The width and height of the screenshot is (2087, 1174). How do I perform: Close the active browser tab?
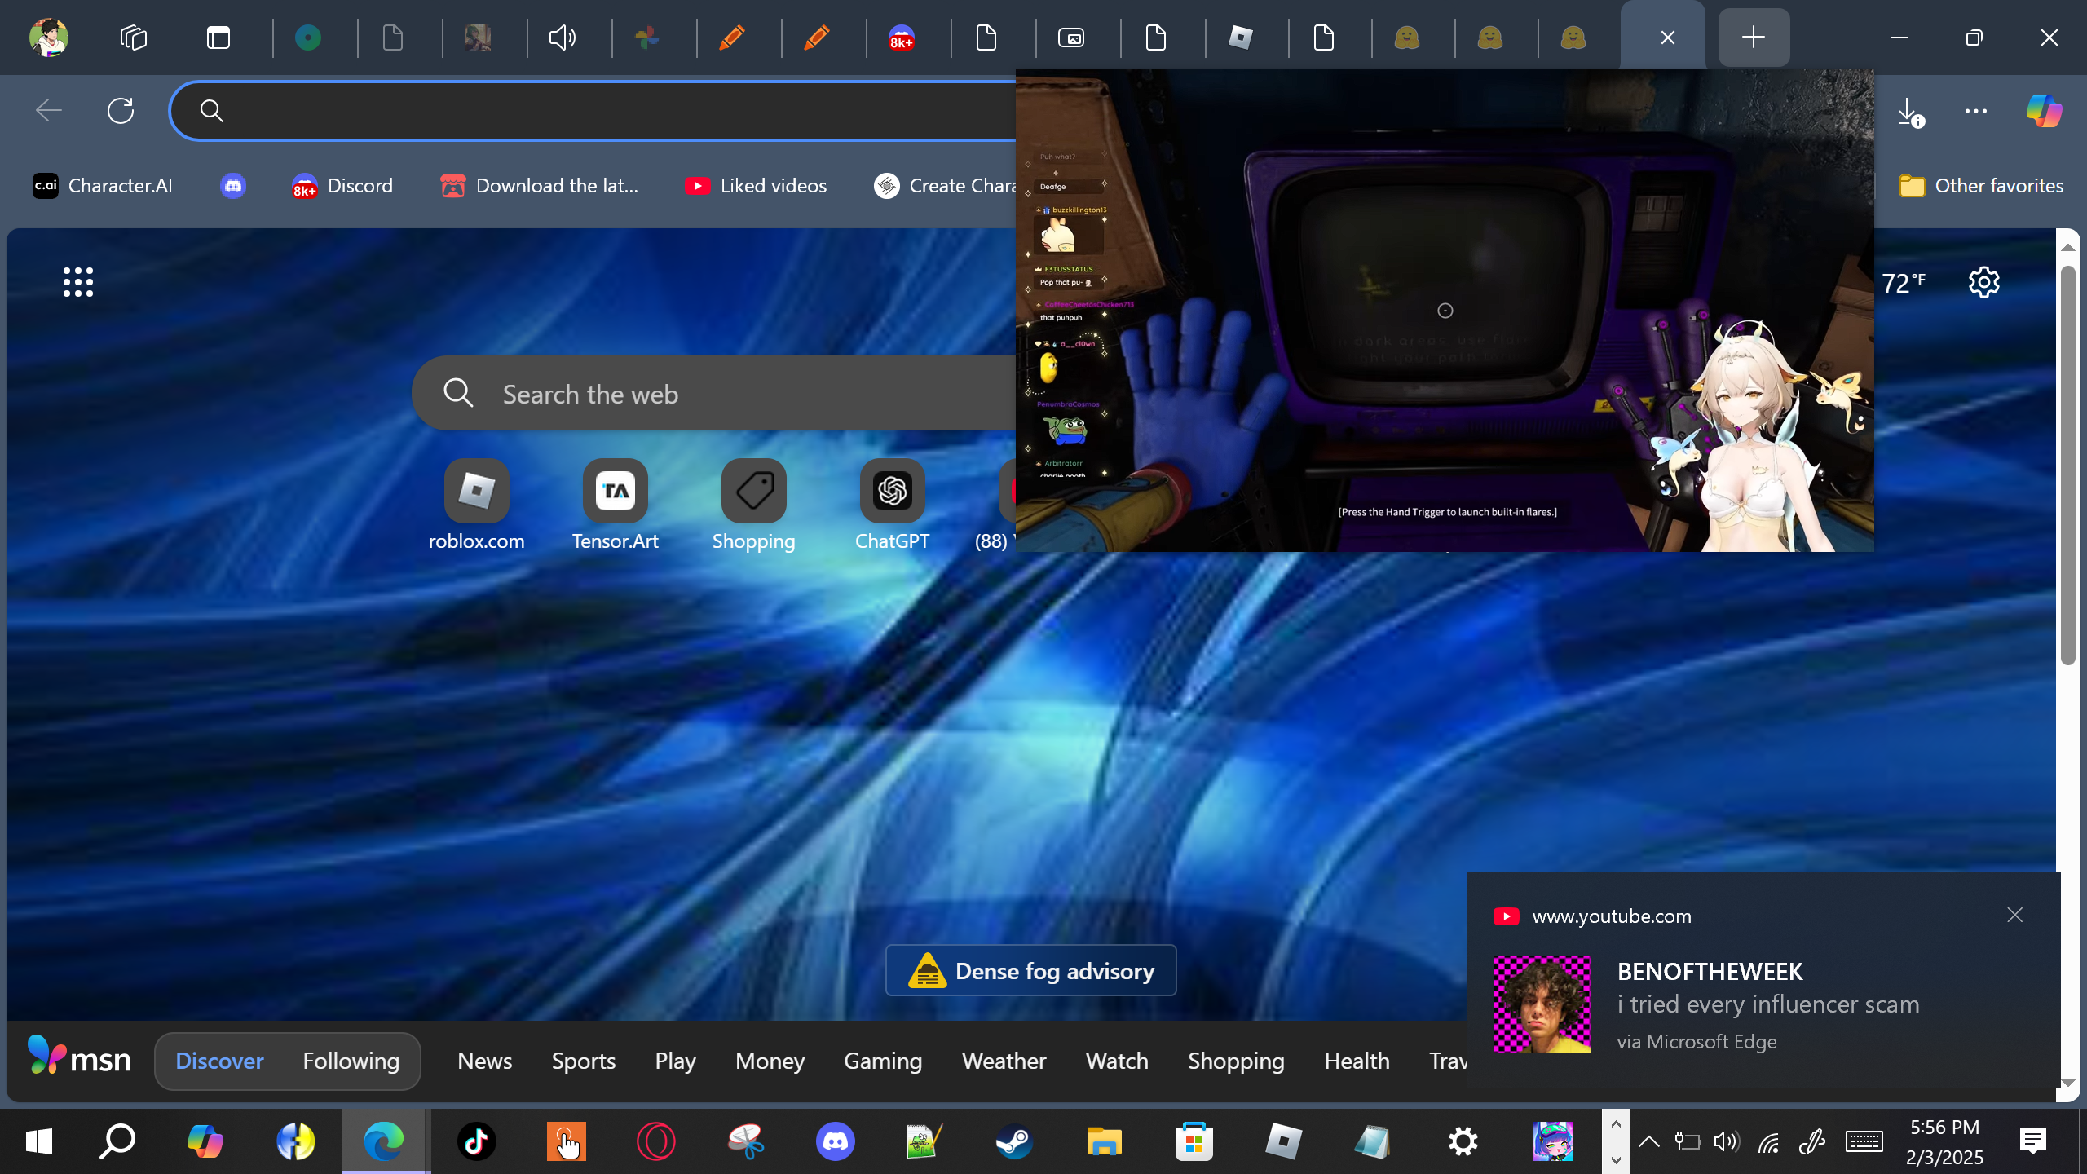click(x=1668, y=38)
